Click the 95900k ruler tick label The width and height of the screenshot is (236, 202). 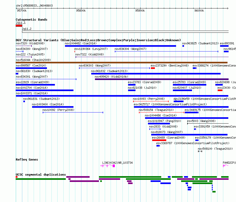click(x=140, y=11)
